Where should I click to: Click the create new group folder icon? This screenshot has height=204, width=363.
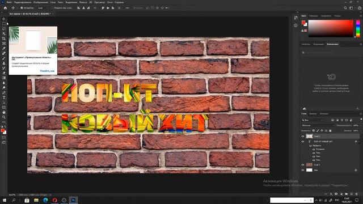pyautogui.click(x=347, y=194)
